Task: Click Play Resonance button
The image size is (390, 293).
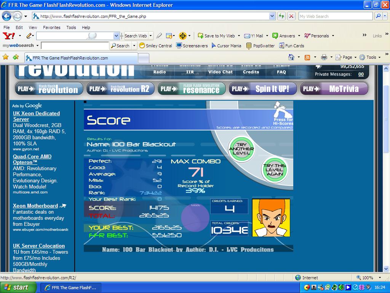Action: [192, 89]
